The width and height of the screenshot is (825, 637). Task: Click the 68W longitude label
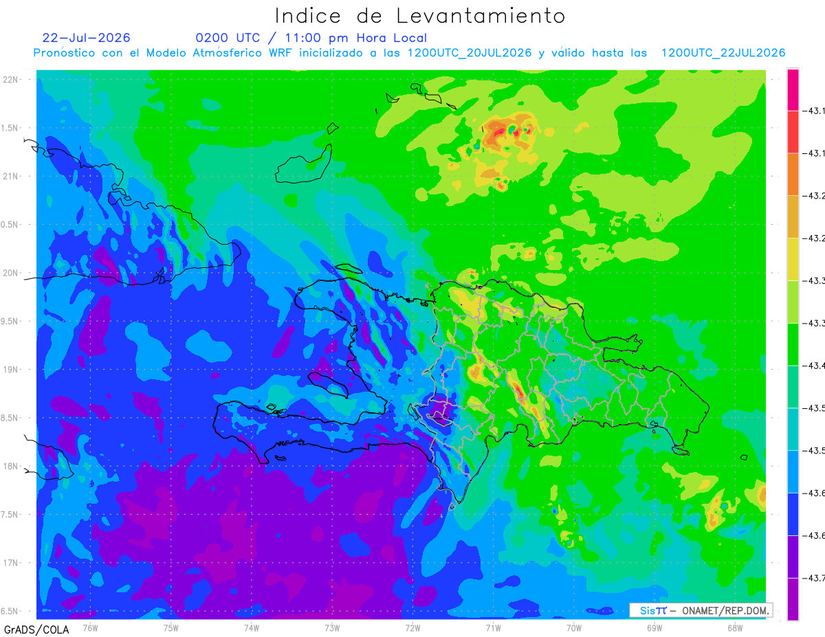click(735, 627)
